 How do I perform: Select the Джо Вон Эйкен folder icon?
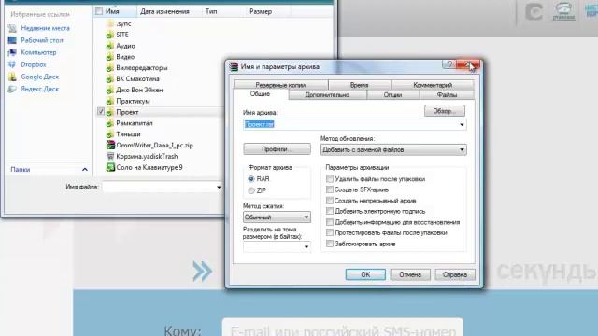tap(110, 90)
